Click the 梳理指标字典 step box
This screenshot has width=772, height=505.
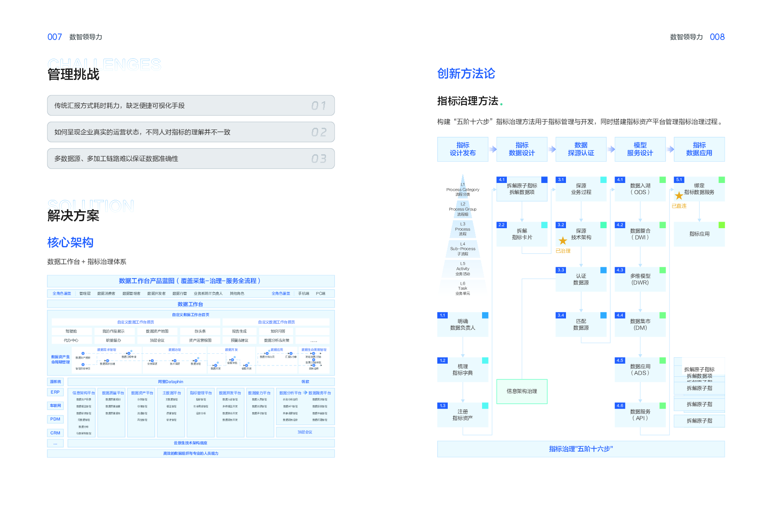tap(463, 370)
